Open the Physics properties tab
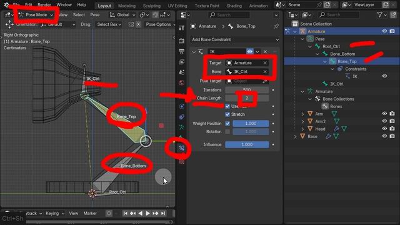 [182, 106]
